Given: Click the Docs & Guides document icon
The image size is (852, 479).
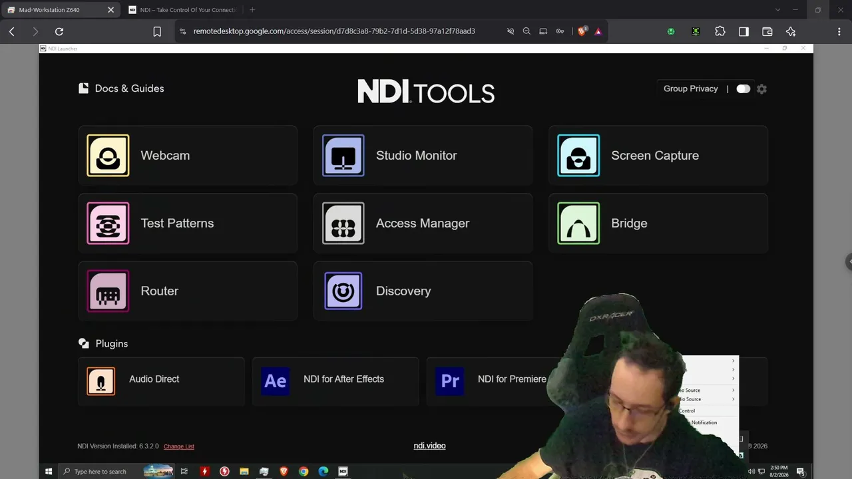Looking at the screenshot, I should pyautogui.click(x=83, y=88).
